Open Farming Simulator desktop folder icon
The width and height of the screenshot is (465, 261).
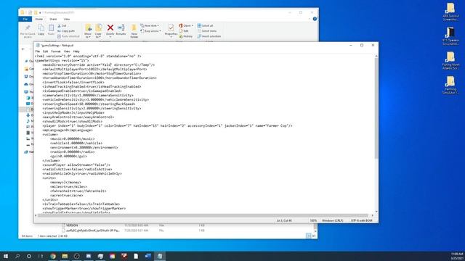[450, 85]
